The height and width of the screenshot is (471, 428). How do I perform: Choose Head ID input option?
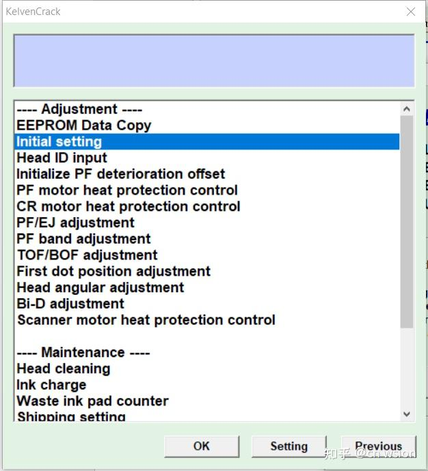[x=62, y=158]
